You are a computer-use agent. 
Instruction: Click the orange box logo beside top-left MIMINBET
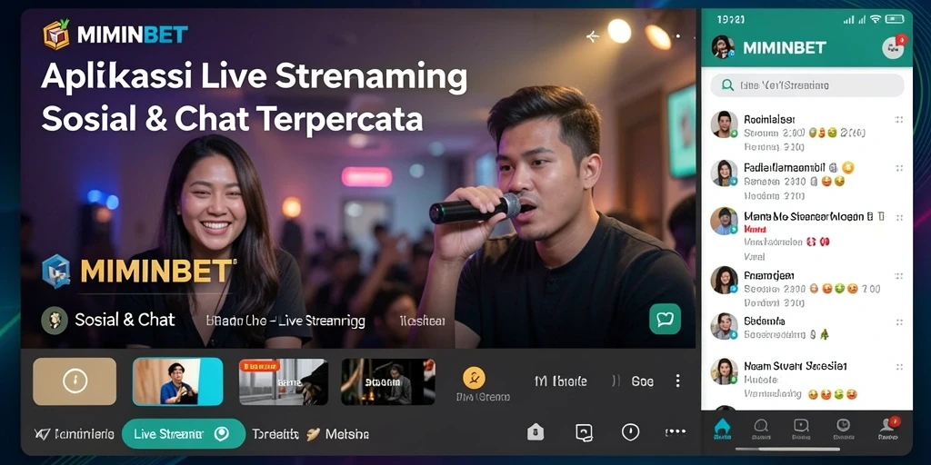(56, 34)
